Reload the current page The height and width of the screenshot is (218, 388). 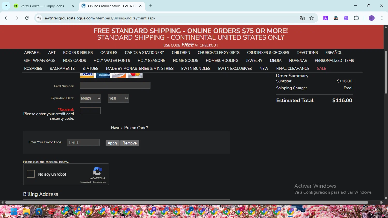click(x=27, y=18)
